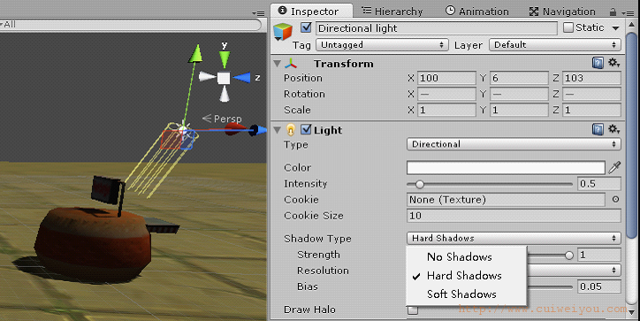Toggle the Directional light active checkbox
This screenshot has height=321, width=640.
pos(306,27)
